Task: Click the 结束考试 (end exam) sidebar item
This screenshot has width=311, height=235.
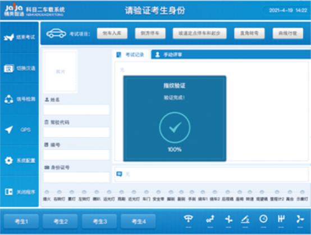Action: coord(20,37)
